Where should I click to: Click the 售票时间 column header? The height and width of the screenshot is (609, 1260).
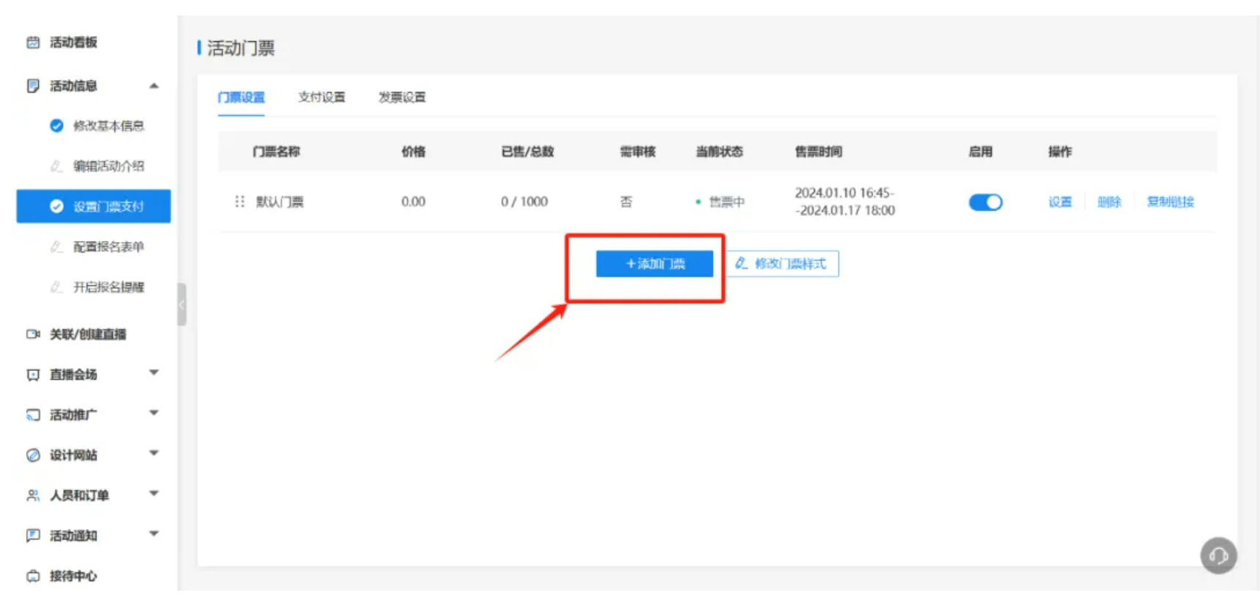click(x=819, y=151)
